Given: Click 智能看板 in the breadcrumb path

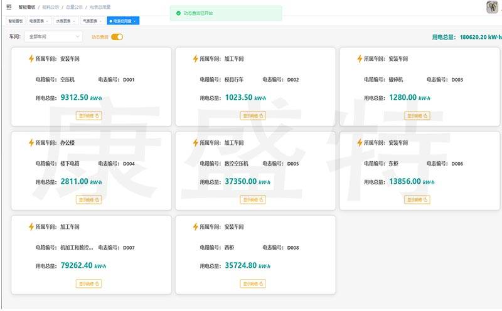Looking at the screenshot, I should pos(27,7).
